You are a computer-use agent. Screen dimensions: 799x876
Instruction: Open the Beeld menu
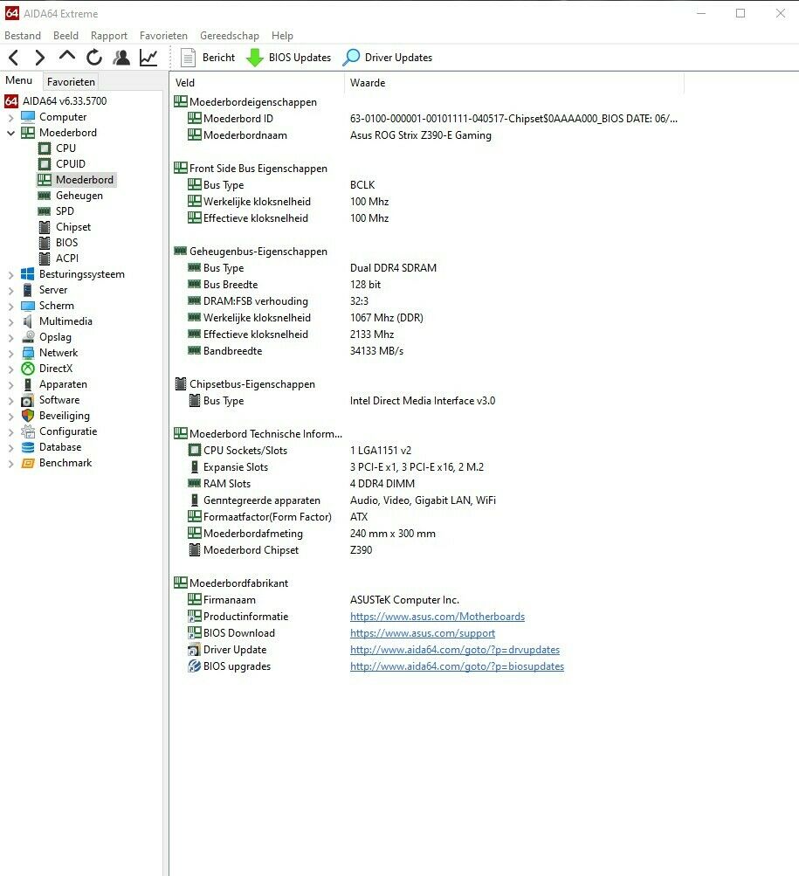[x=66, y=36]
